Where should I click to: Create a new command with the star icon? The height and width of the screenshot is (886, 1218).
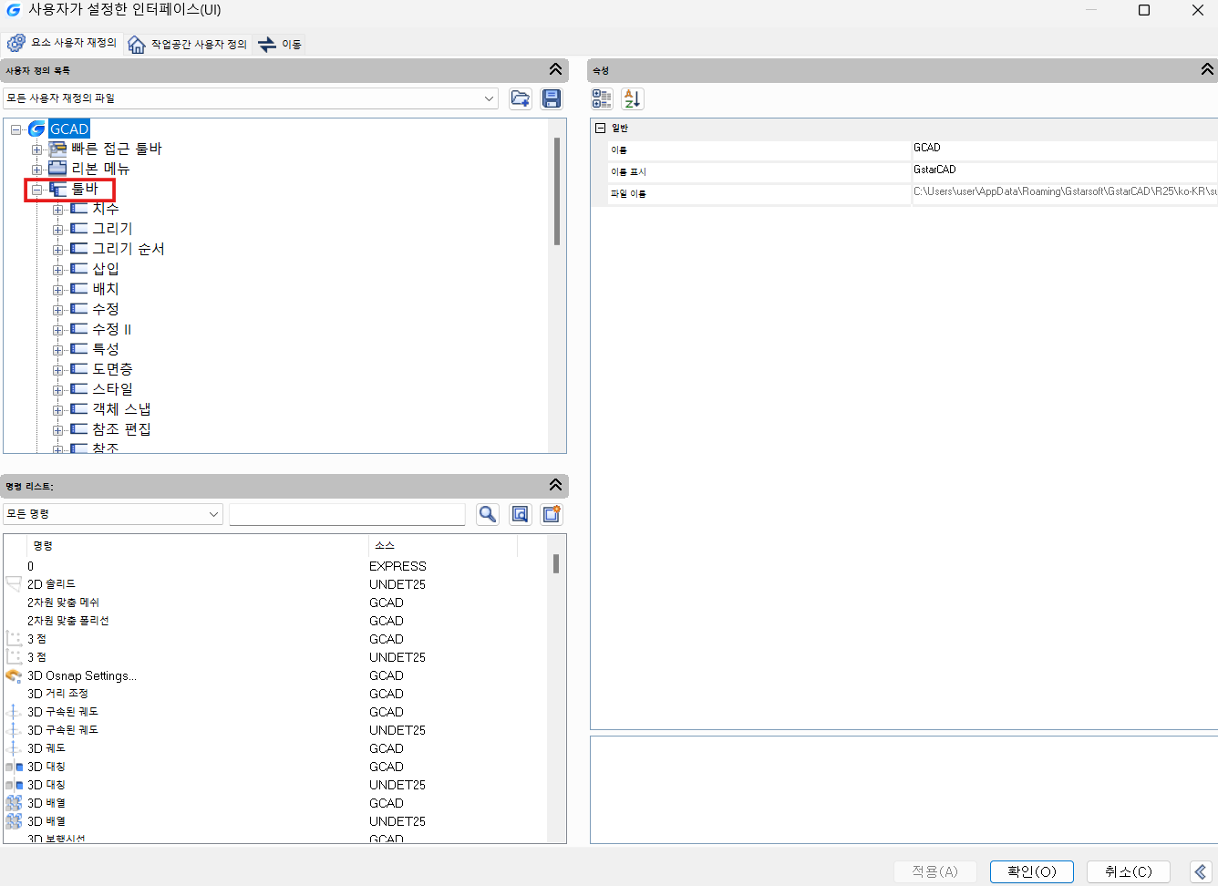pyautogui.click(x=552, y=514)
